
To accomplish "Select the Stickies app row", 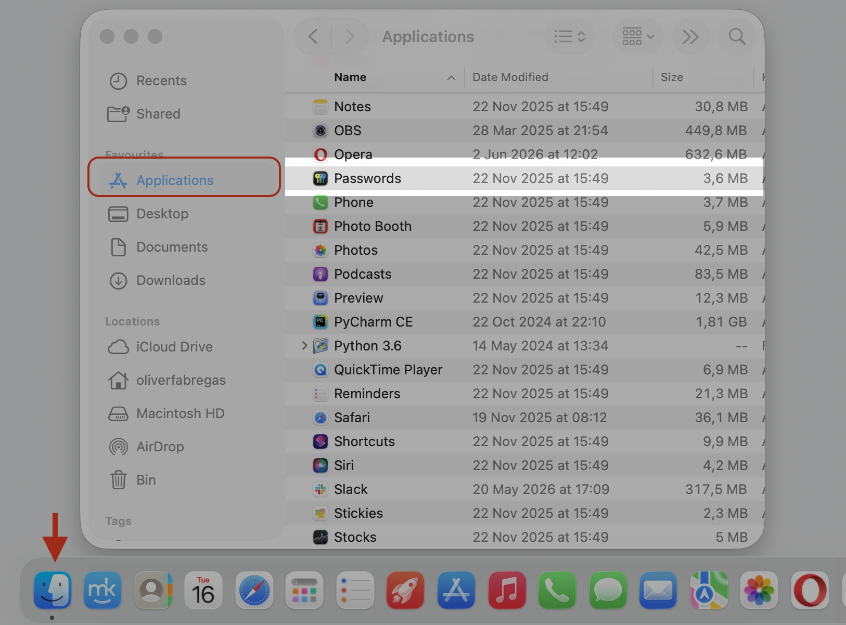I will click(x=524, y=513).
